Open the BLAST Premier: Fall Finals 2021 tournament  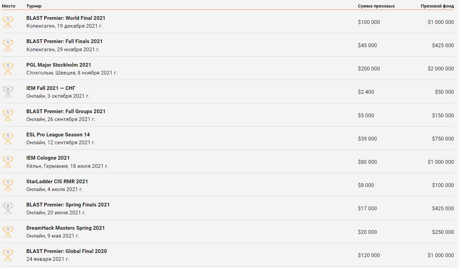[64, 41]
